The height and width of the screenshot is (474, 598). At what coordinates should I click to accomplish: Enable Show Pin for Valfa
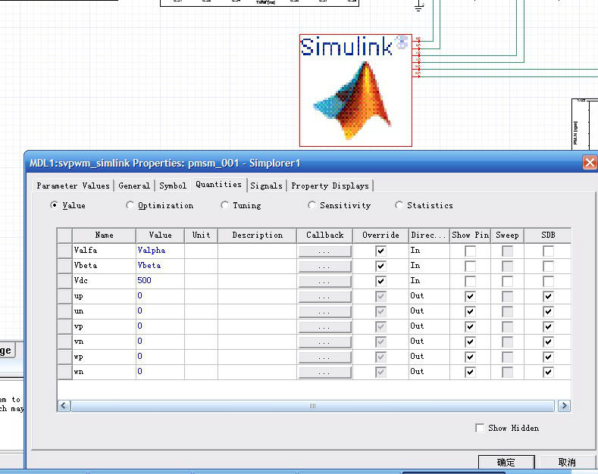pyautogui.click(x=470, y=251)
